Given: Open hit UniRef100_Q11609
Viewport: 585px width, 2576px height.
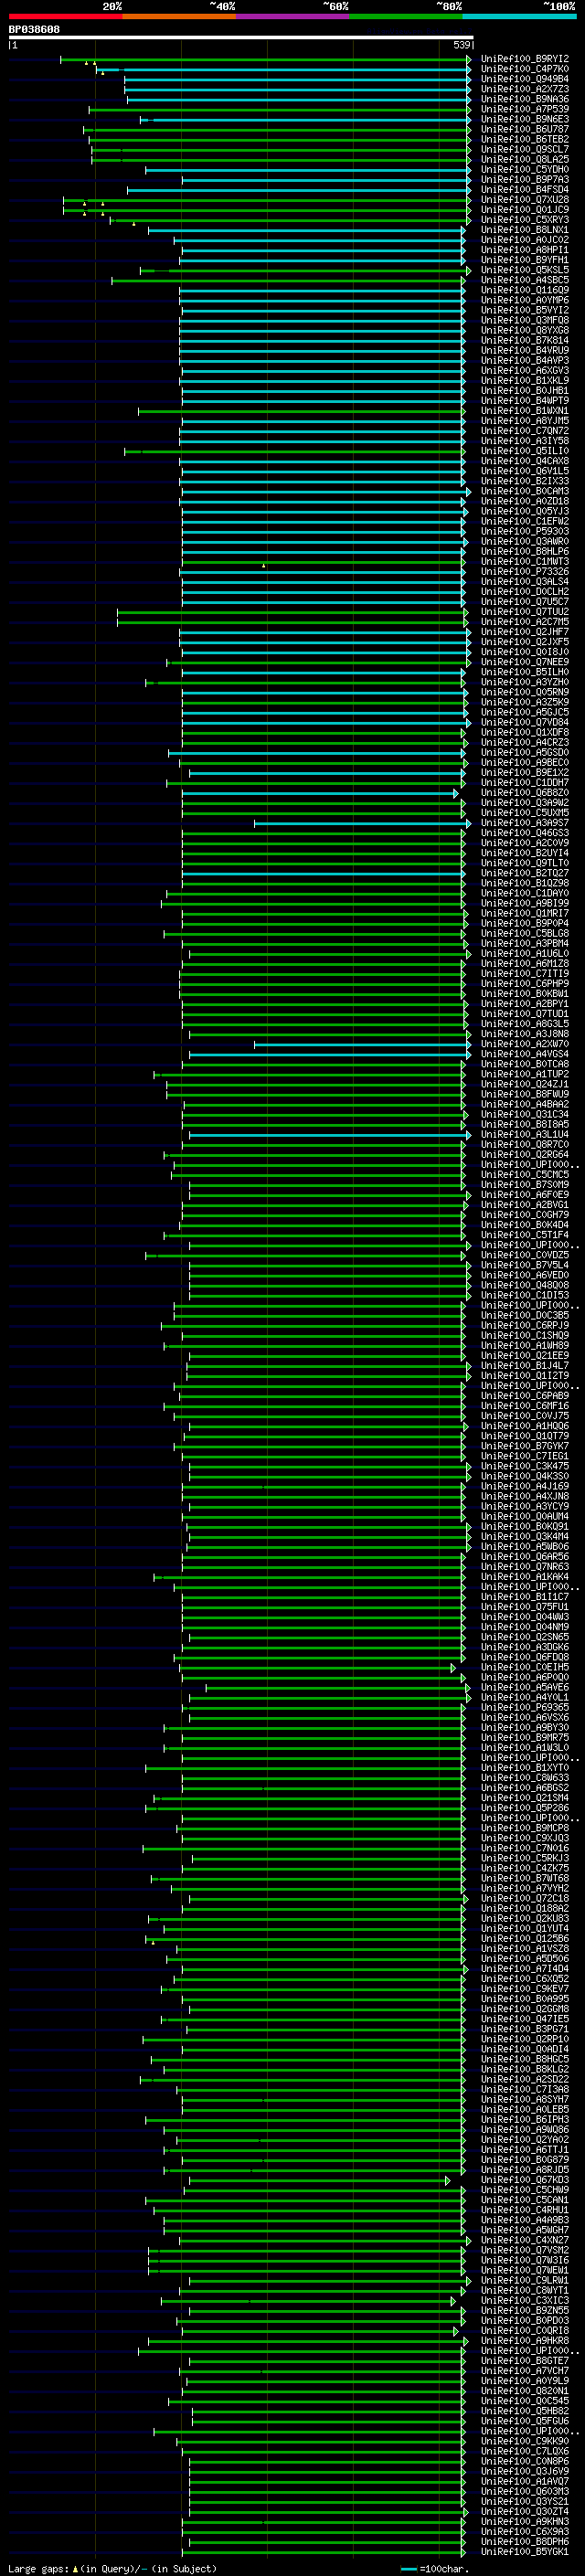Looking at the screenshot, I should 525,290.
